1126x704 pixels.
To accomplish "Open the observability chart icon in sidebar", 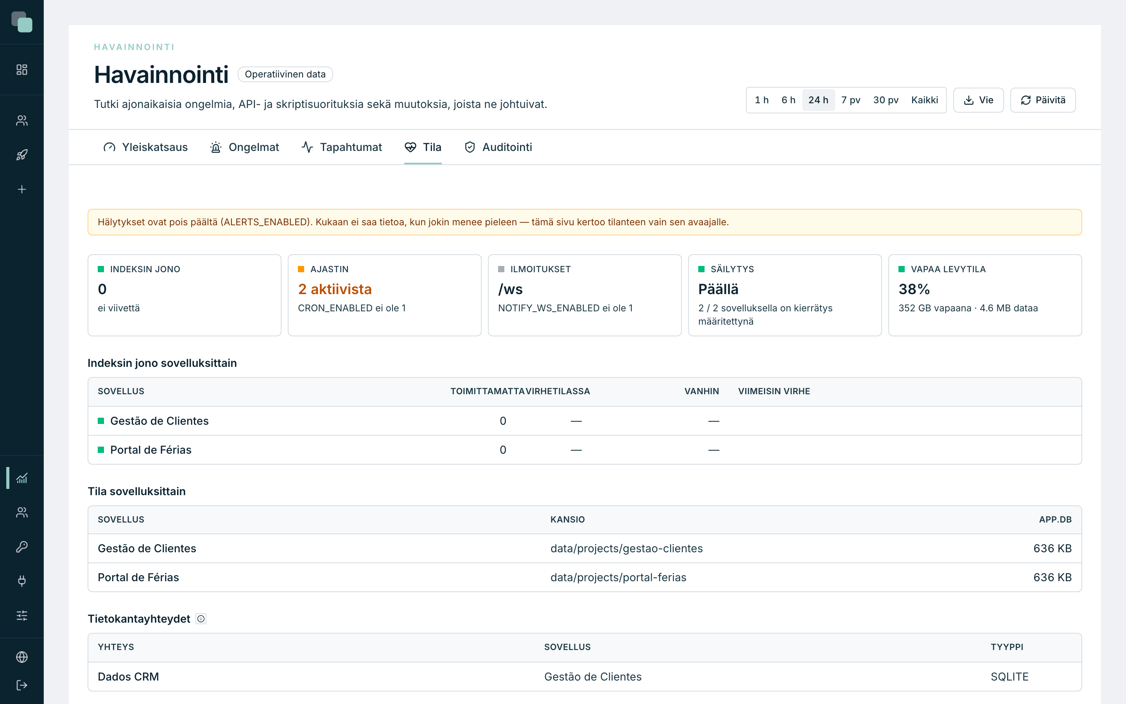I will click(x=22, y=478).
